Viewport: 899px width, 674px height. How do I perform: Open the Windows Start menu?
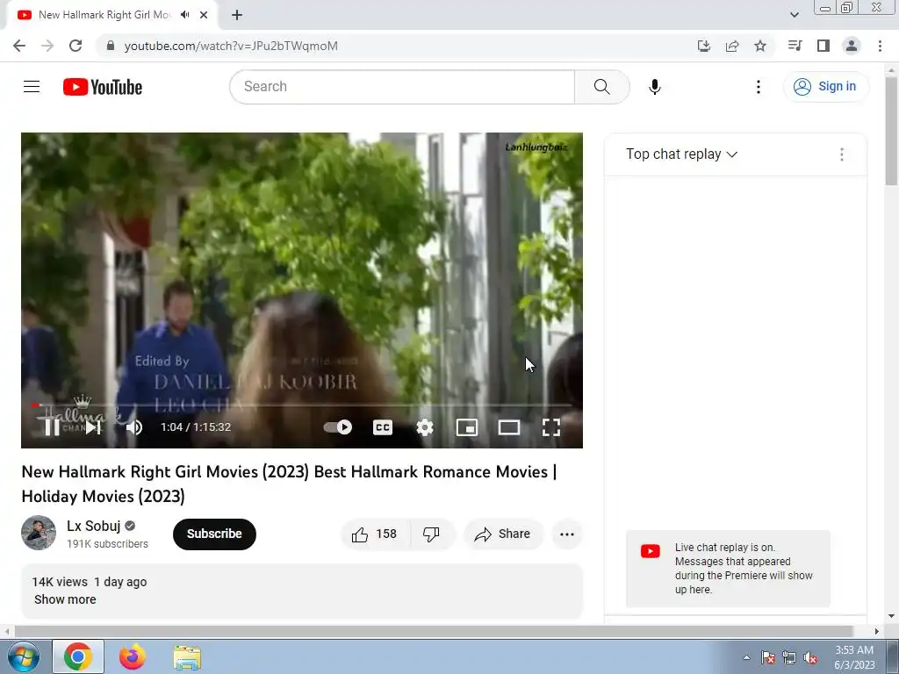(23, 656)
